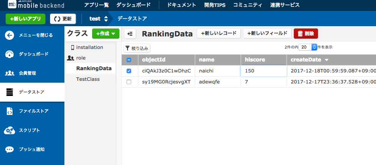Collapse the class list with the arrow-lines icon
The width and height of the screenshot is (376, 165).
click(x=130, y=34)
